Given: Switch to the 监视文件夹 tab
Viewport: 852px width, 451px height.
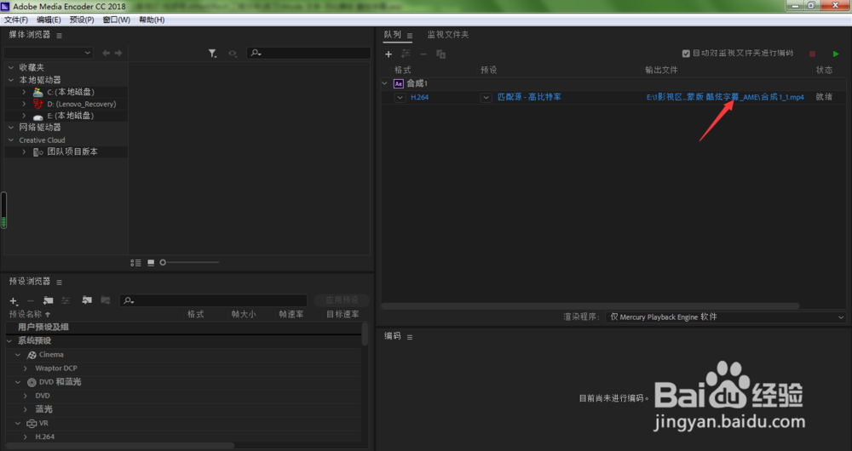Looking at the screenshot, I should click(x=448, y=35).
